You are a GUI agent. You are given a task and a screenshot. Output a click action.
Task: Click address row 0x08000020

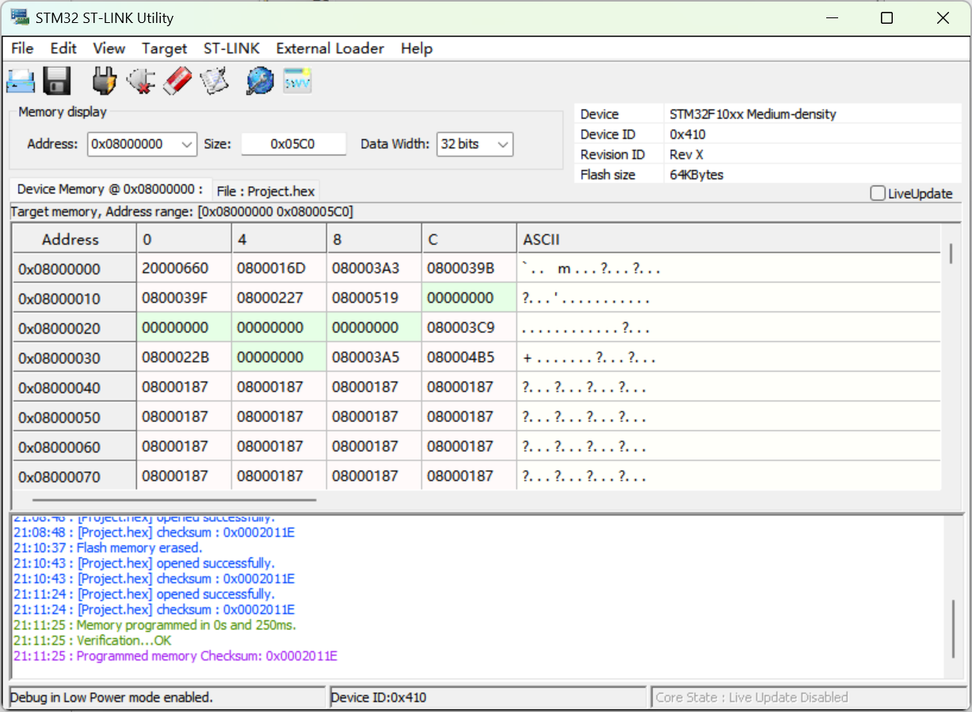(x=74, y=329)
